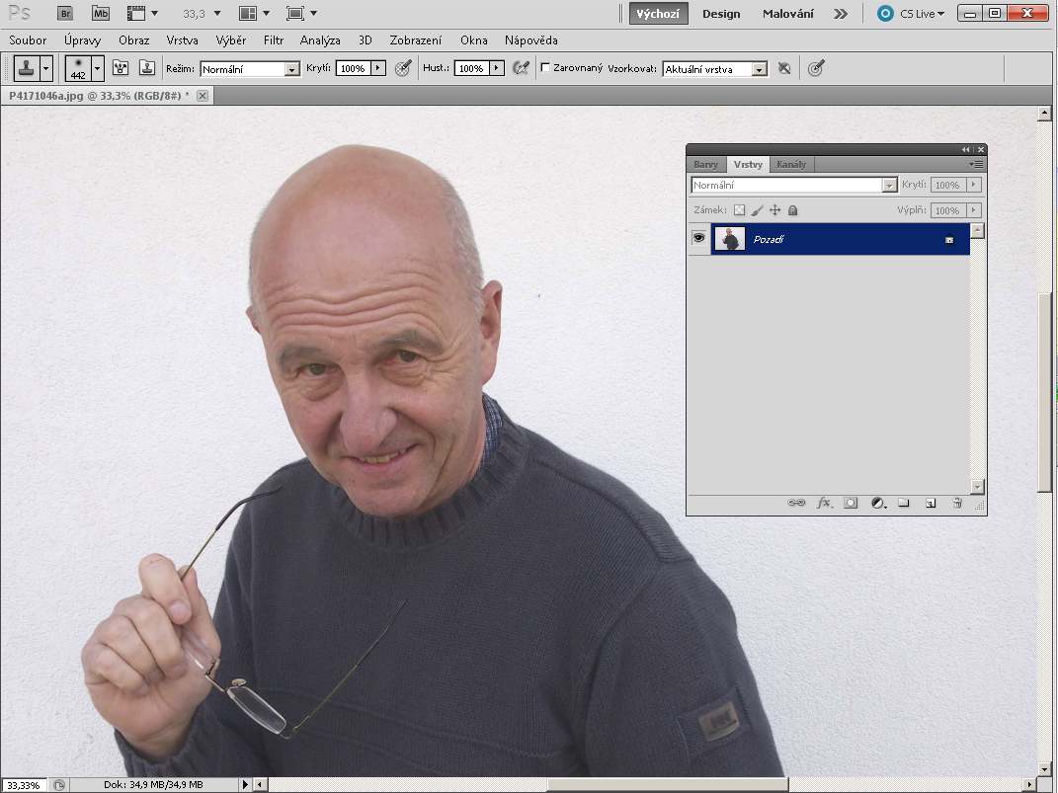Open the Filtr menu

point(274,40)
